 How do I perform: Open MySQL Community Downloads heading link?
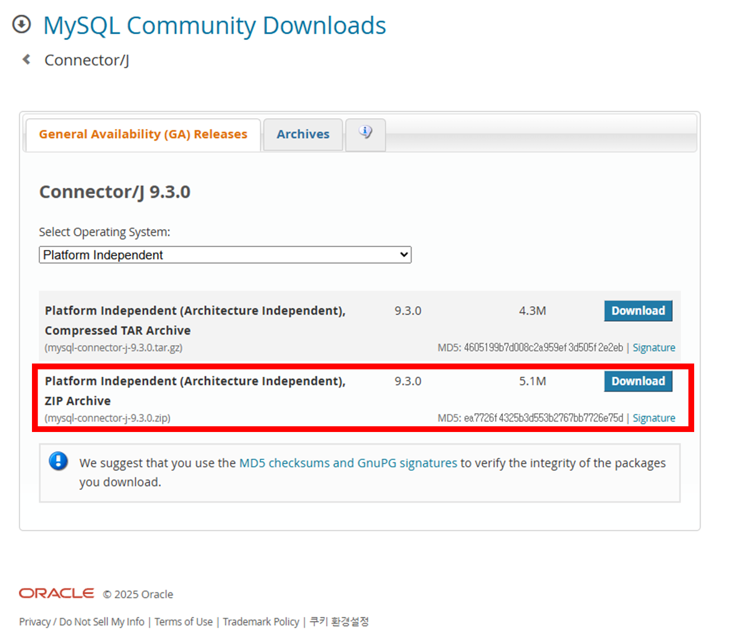pos(215,26)
